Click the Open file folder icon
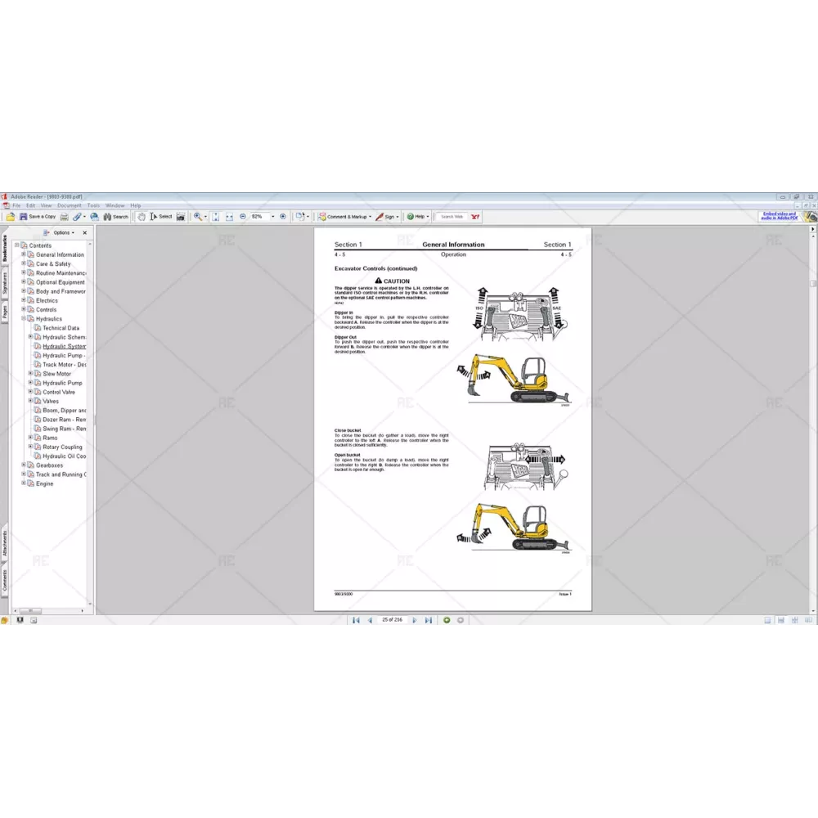Screen dimensions: 818x818 click(11, 217)
